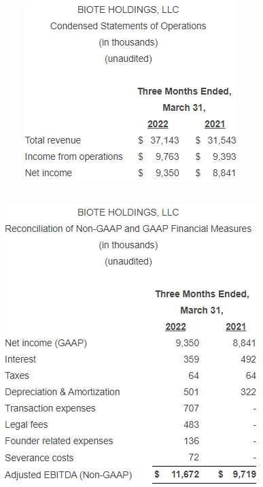Select the 2022 total revenue value 37,143
Screen dimensions: 263x487
164,140
